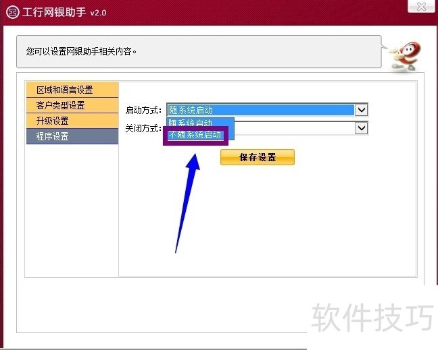Click the speech bubble hint text
The image size is (438, 350).
(81, 51)
